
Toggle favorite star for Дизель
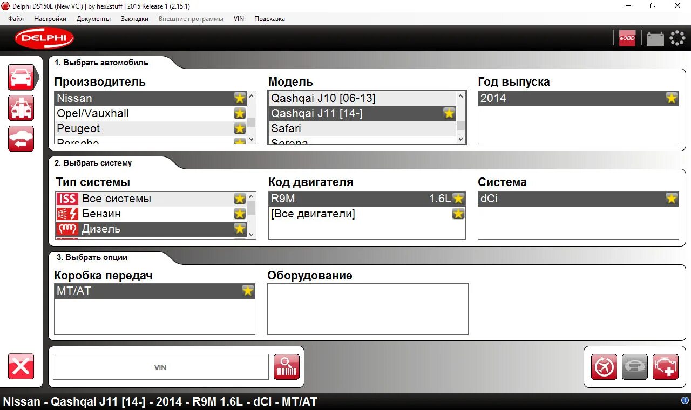pyautogui.click(x=240, y=229)
